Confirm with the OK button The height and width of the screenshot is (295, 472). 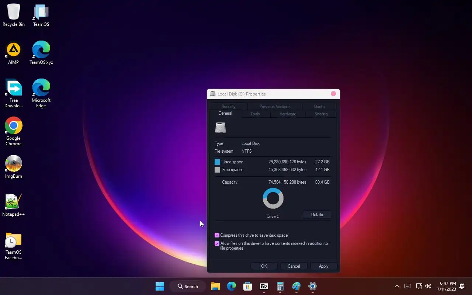(264, 266)
